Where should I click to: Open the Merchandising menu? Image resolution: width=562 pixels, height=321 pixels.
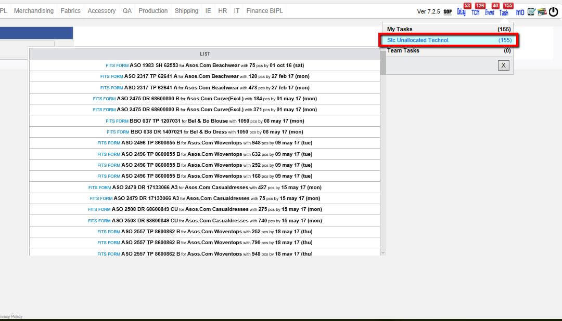pos(34,11)
